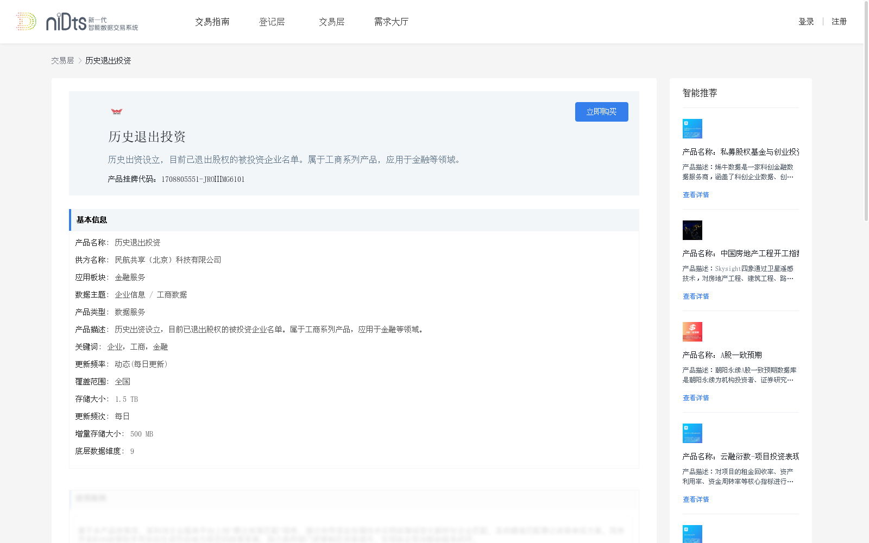Click supplier name 民航共享（北京）科技有限公司

168,260
